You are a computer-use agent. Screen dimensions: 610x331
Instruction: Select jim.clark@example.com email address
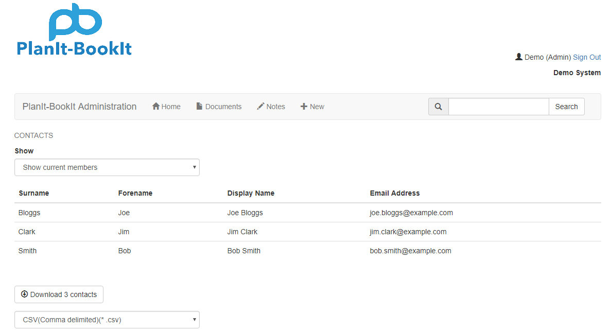(x=408, y=232)
